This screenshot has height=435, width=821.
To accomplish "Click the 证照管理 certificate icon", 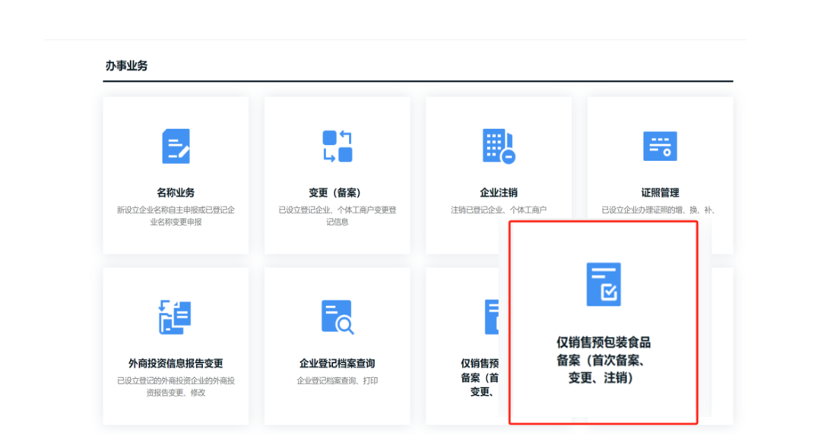I will (660, 146).
